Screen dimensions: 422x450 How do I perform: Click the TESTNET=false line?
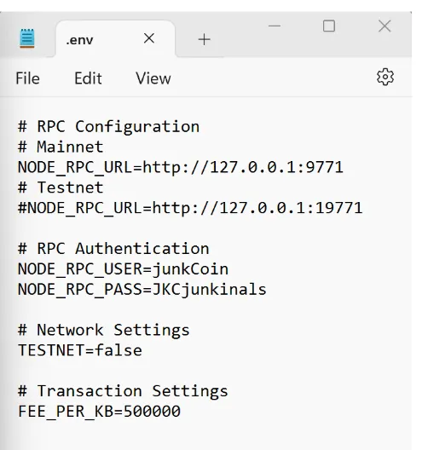80,350
